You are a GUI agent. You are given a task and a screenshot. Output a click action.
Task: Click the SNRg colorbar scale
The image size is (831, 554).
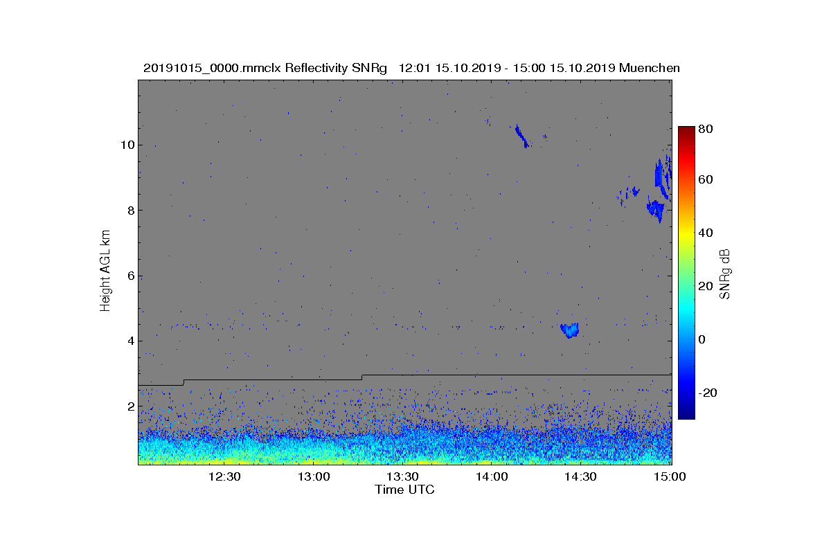coord(686,273)
